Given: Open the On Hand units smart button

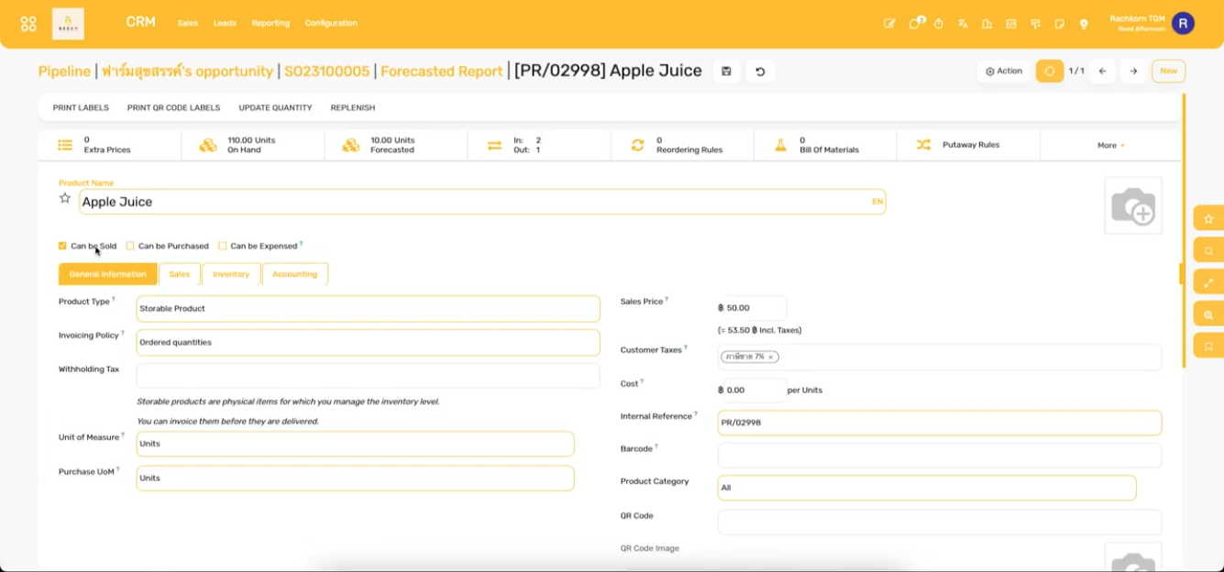Looking at the screenshot, I should [x=253, y=144].
